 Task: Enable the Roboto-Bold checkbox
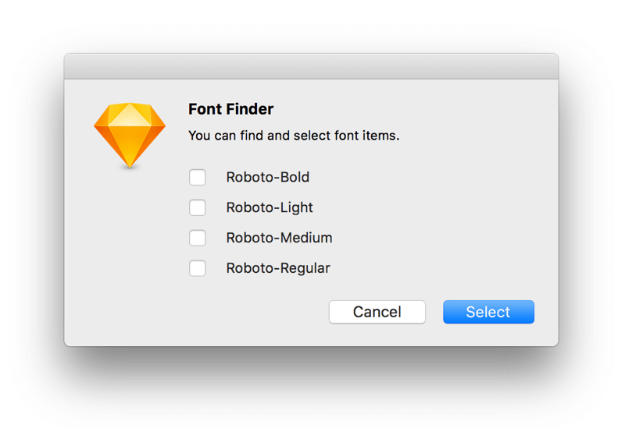(x=198, y=178)
